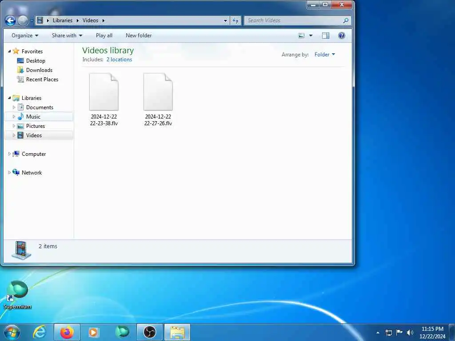Open Windows Media Player from taskbar
455x341 pixels.
[x=93, y=332]
